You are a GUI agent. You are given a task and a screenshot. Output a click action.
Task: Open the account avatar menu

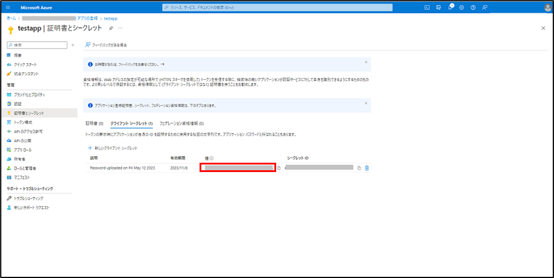(547, 8)
